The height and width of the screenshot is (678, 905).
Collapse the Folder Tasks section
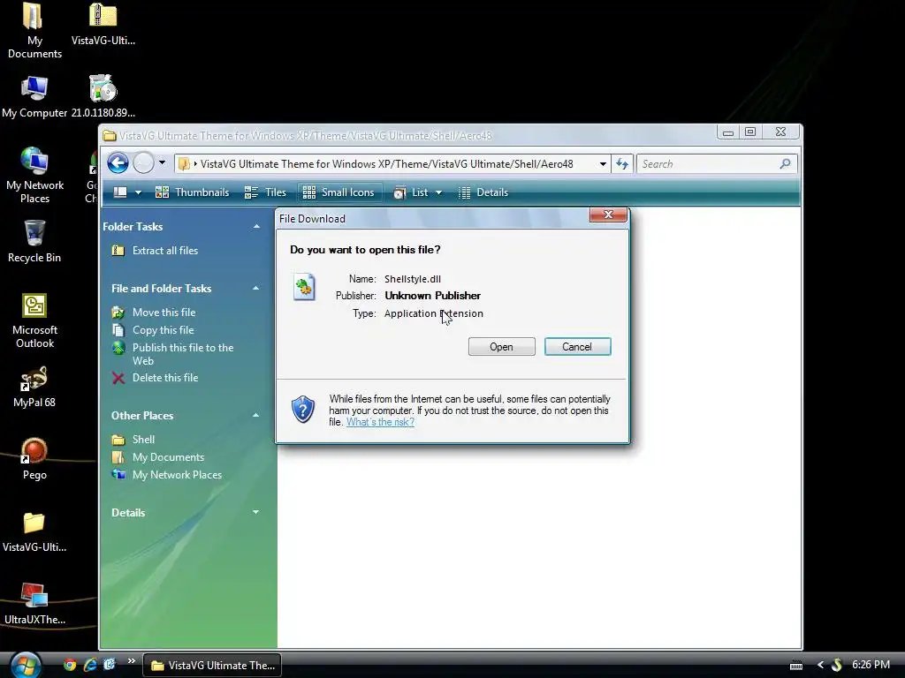tap(256, 227)
